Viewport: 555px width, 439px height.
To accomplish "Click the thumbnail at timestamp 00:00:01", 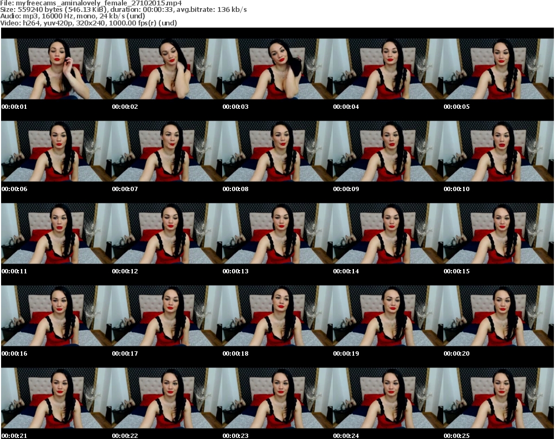I will 56,69.
